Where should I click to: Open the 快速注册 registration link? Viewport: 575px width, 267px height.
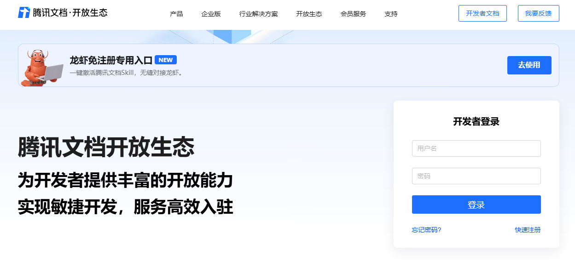coord(528,230)
